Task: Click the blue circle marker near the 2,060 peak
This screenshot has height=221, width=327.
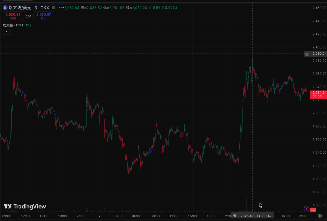Action: [246, 76]
